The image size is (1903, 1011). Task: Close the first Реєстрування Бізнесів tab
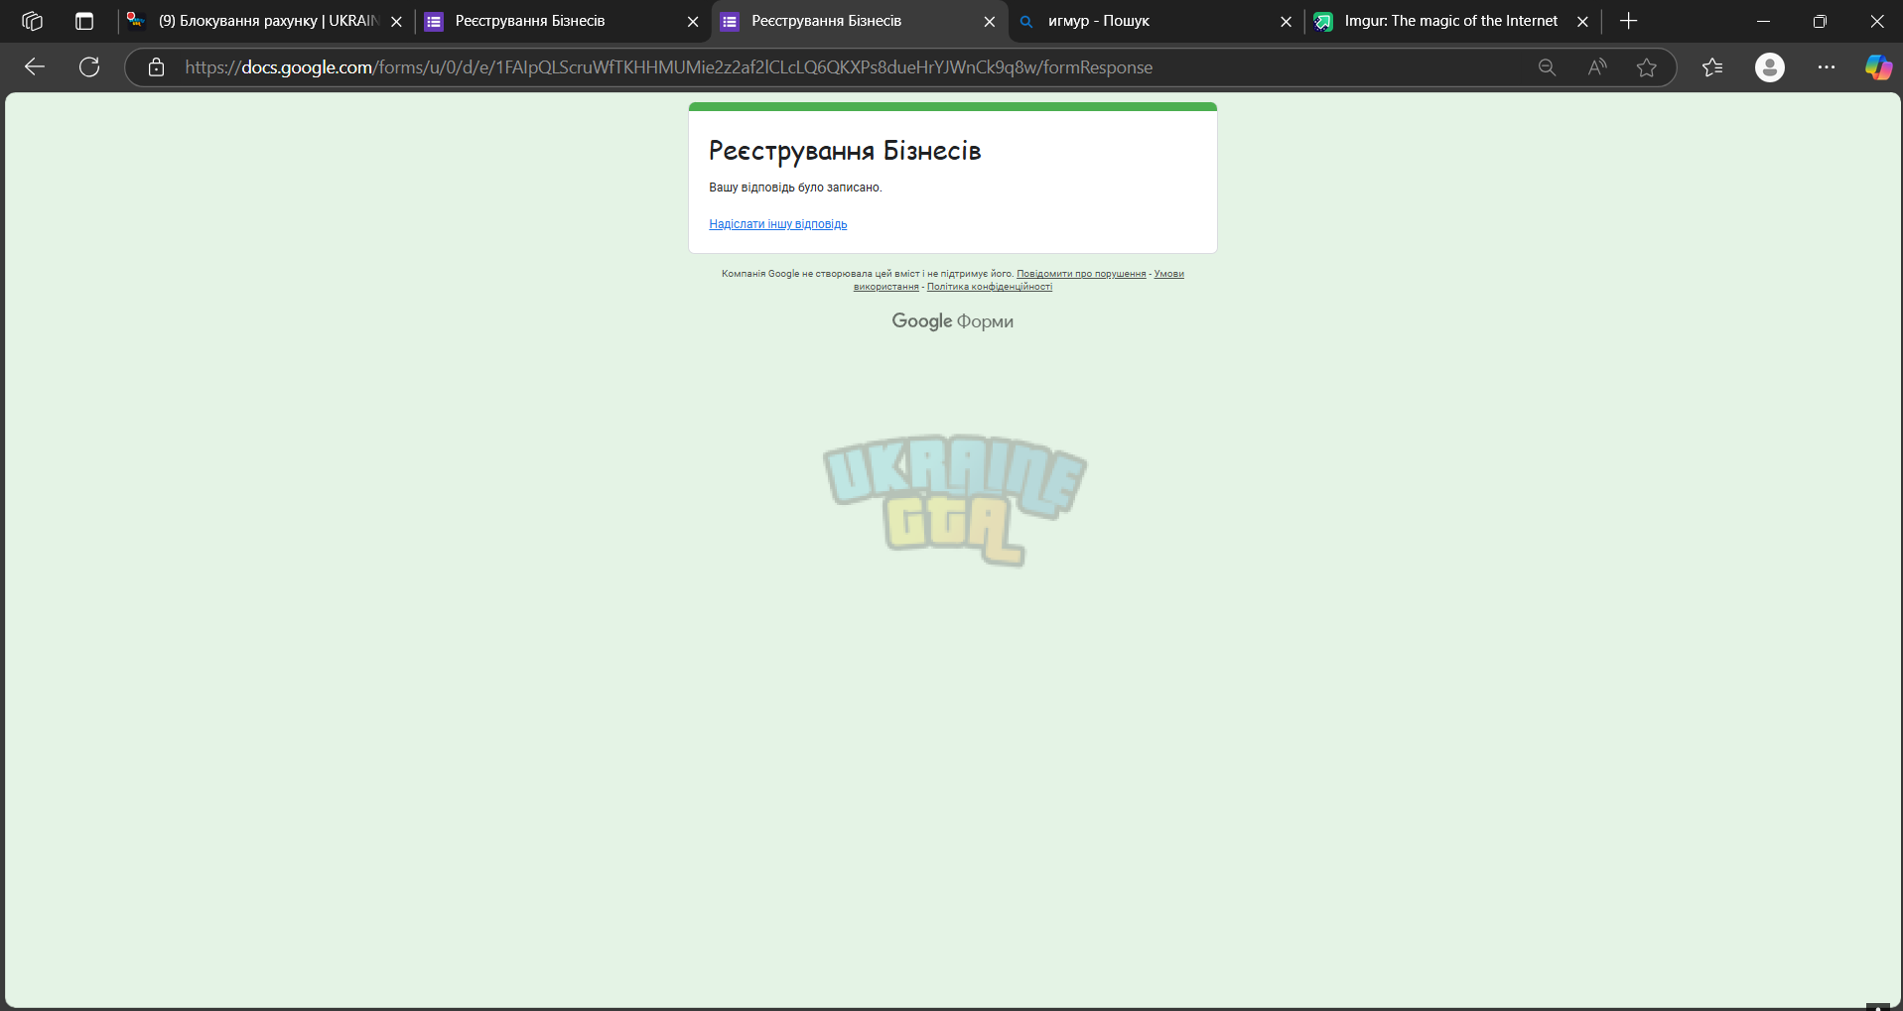pyautogui.click(x=693, y=22)
